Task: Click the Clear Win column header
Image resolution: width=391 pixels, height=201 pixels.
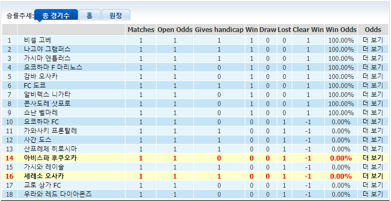Action: pos(308,30)
